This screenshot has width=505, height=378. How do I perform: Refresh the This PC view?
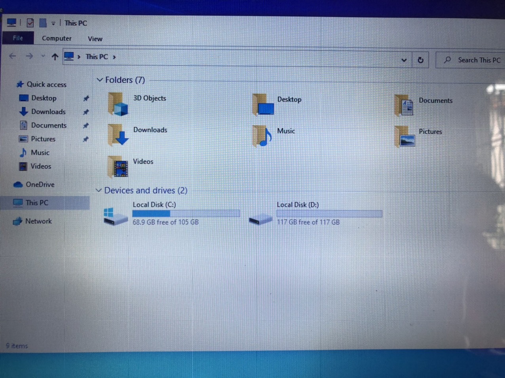point(420,60)
